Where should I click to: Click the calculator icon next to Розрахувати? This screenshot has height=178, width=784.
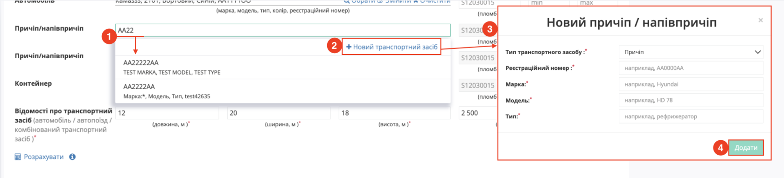coord(18,157)
